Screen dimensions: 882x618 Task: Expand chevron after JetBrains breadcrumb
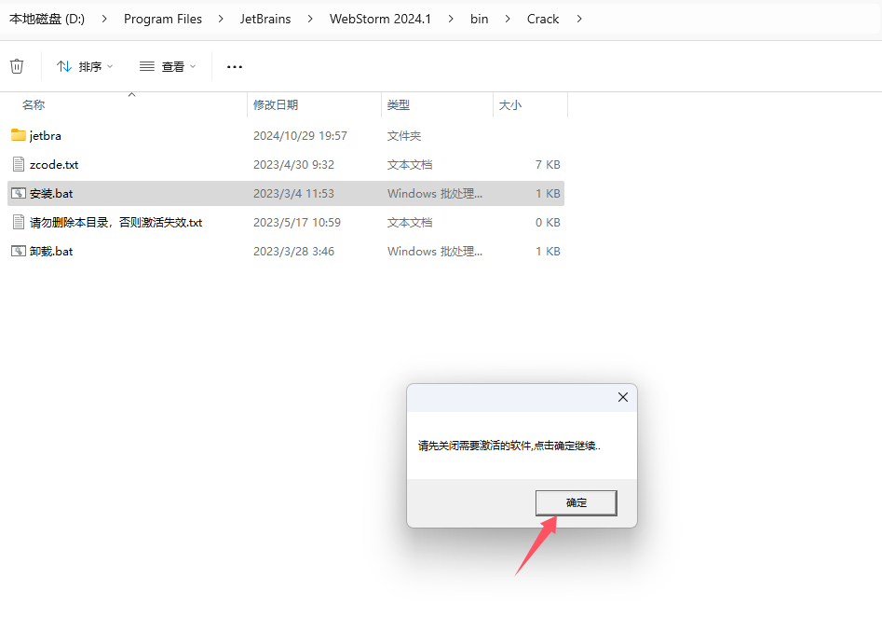point(310,20)
